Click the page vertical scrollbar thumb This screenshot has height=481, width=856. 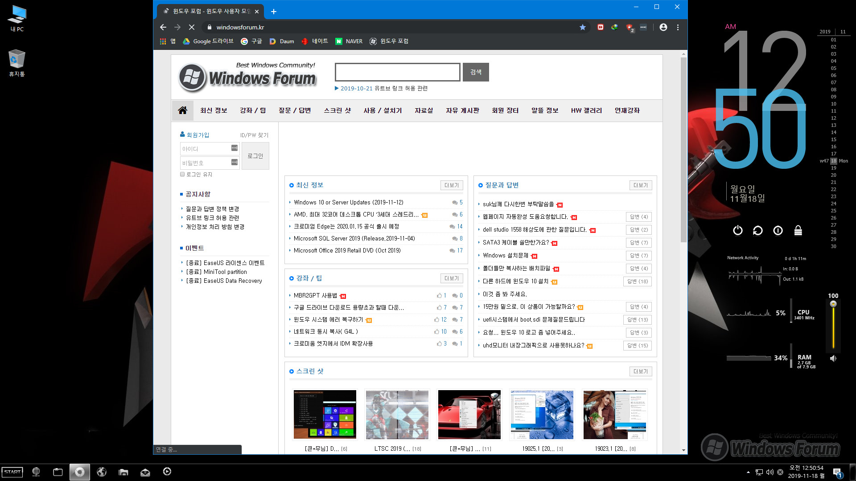[x=683, y=150]
